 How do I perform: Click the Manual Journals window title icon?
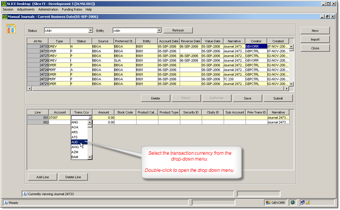[x=5, y=17]
